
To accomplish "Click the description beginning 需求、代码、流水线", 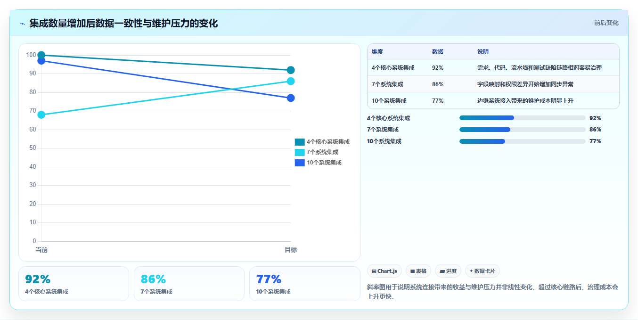I will coord(540,68).
